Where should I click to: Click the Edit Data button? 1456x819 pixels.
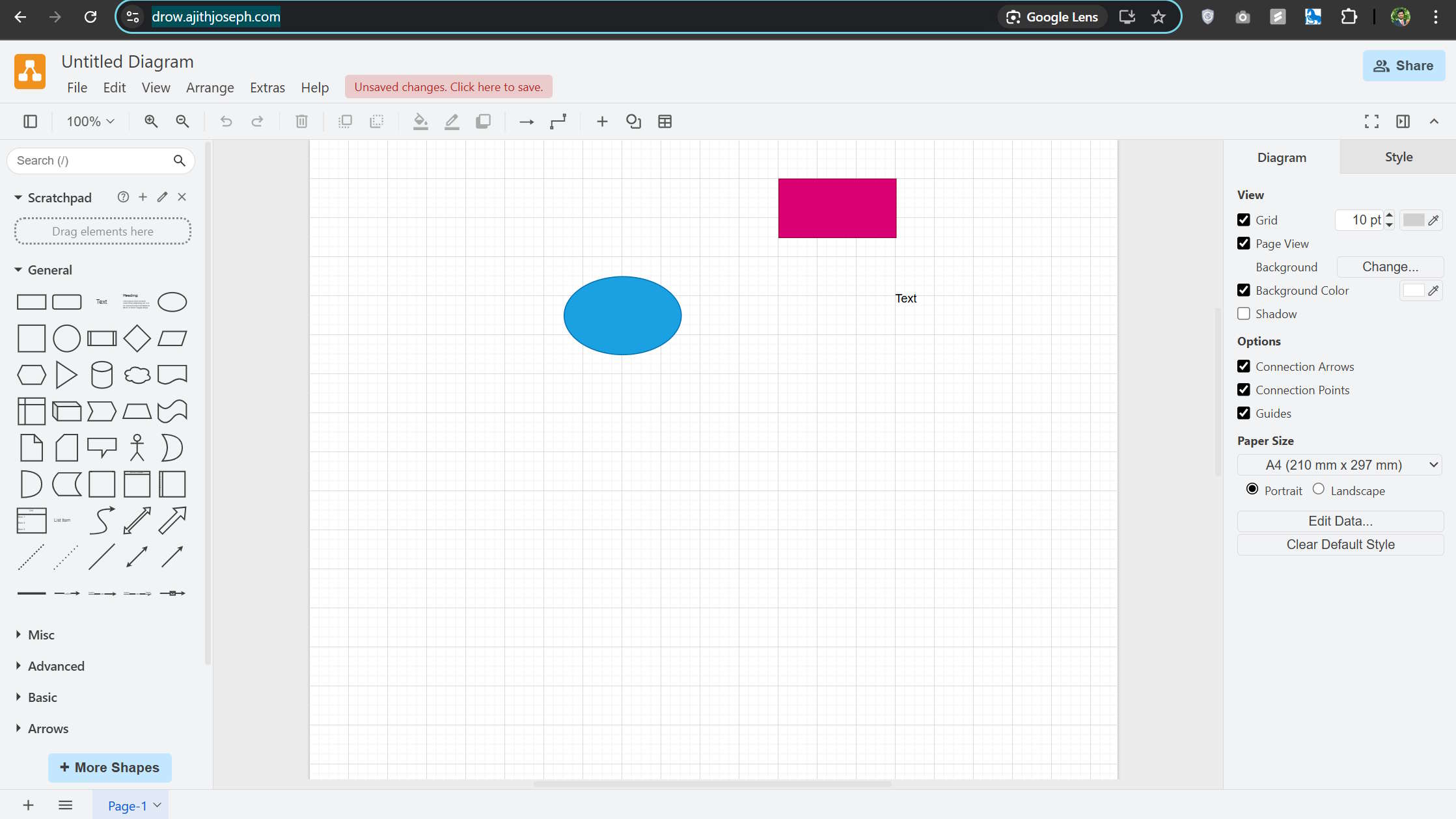point(1340,521)
